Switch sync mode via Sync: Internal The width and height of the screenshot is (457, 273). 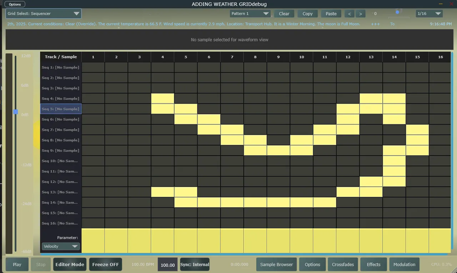194,264
